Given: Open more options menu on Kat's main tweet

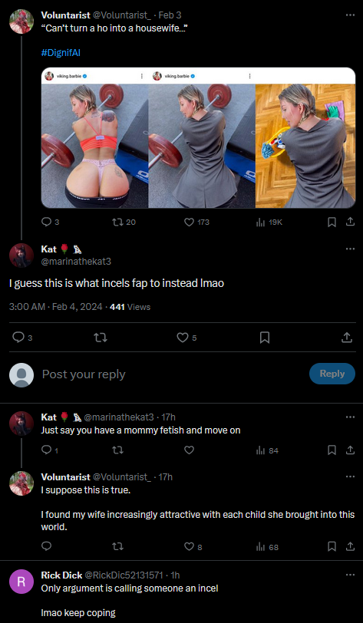Looking at the screenshot, I should click(350, 249).
